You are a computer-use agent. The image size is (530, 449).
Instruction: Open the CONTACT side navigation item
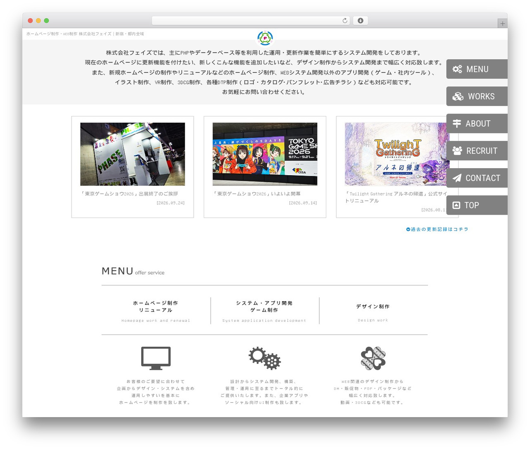[x=477, y=178]
